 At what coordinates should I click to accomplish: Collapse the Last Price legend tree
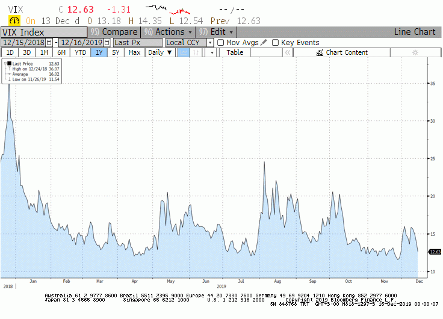pos(5,64)
